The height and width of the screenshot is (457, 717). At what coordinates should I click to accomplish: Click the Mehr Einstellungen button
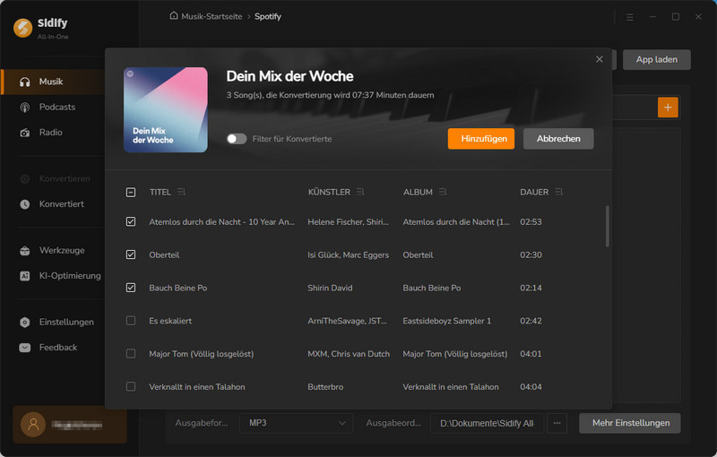point(630,423)
